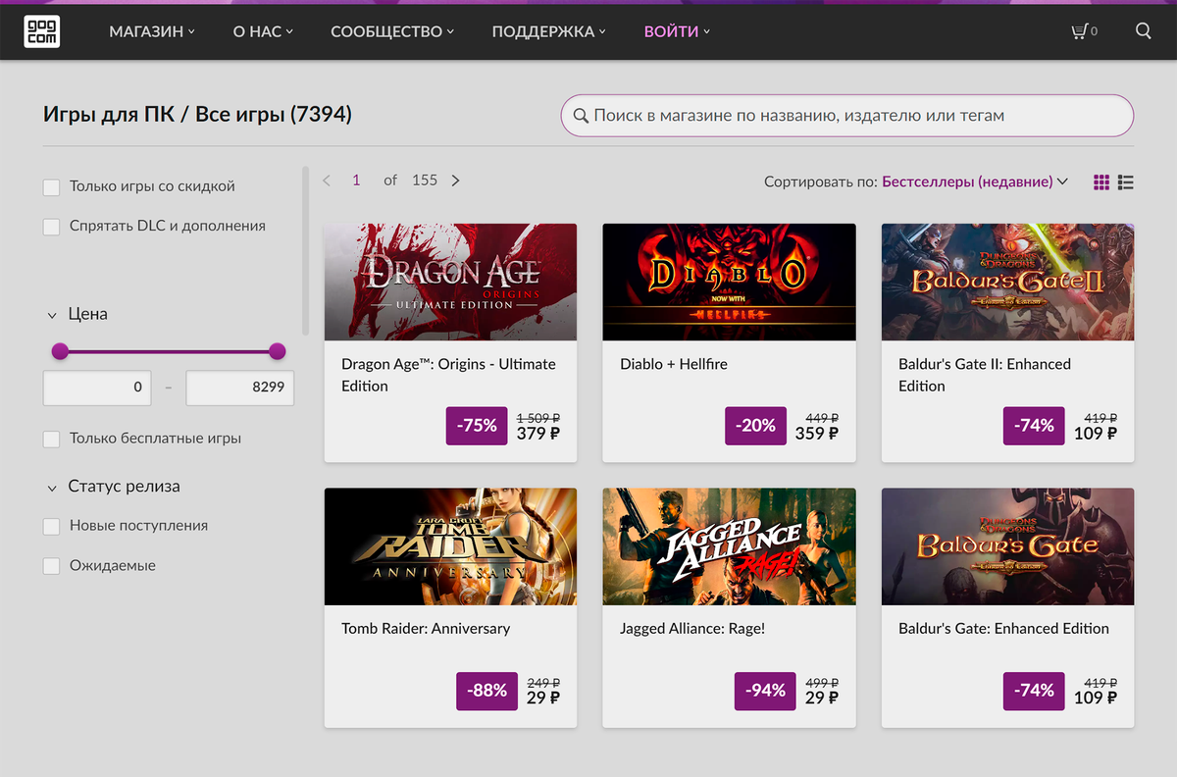The height and width of the screenshot is (777, 1177).
Task: Open Tomb Raider Anniversary cover image
Action: coord(450,546)
